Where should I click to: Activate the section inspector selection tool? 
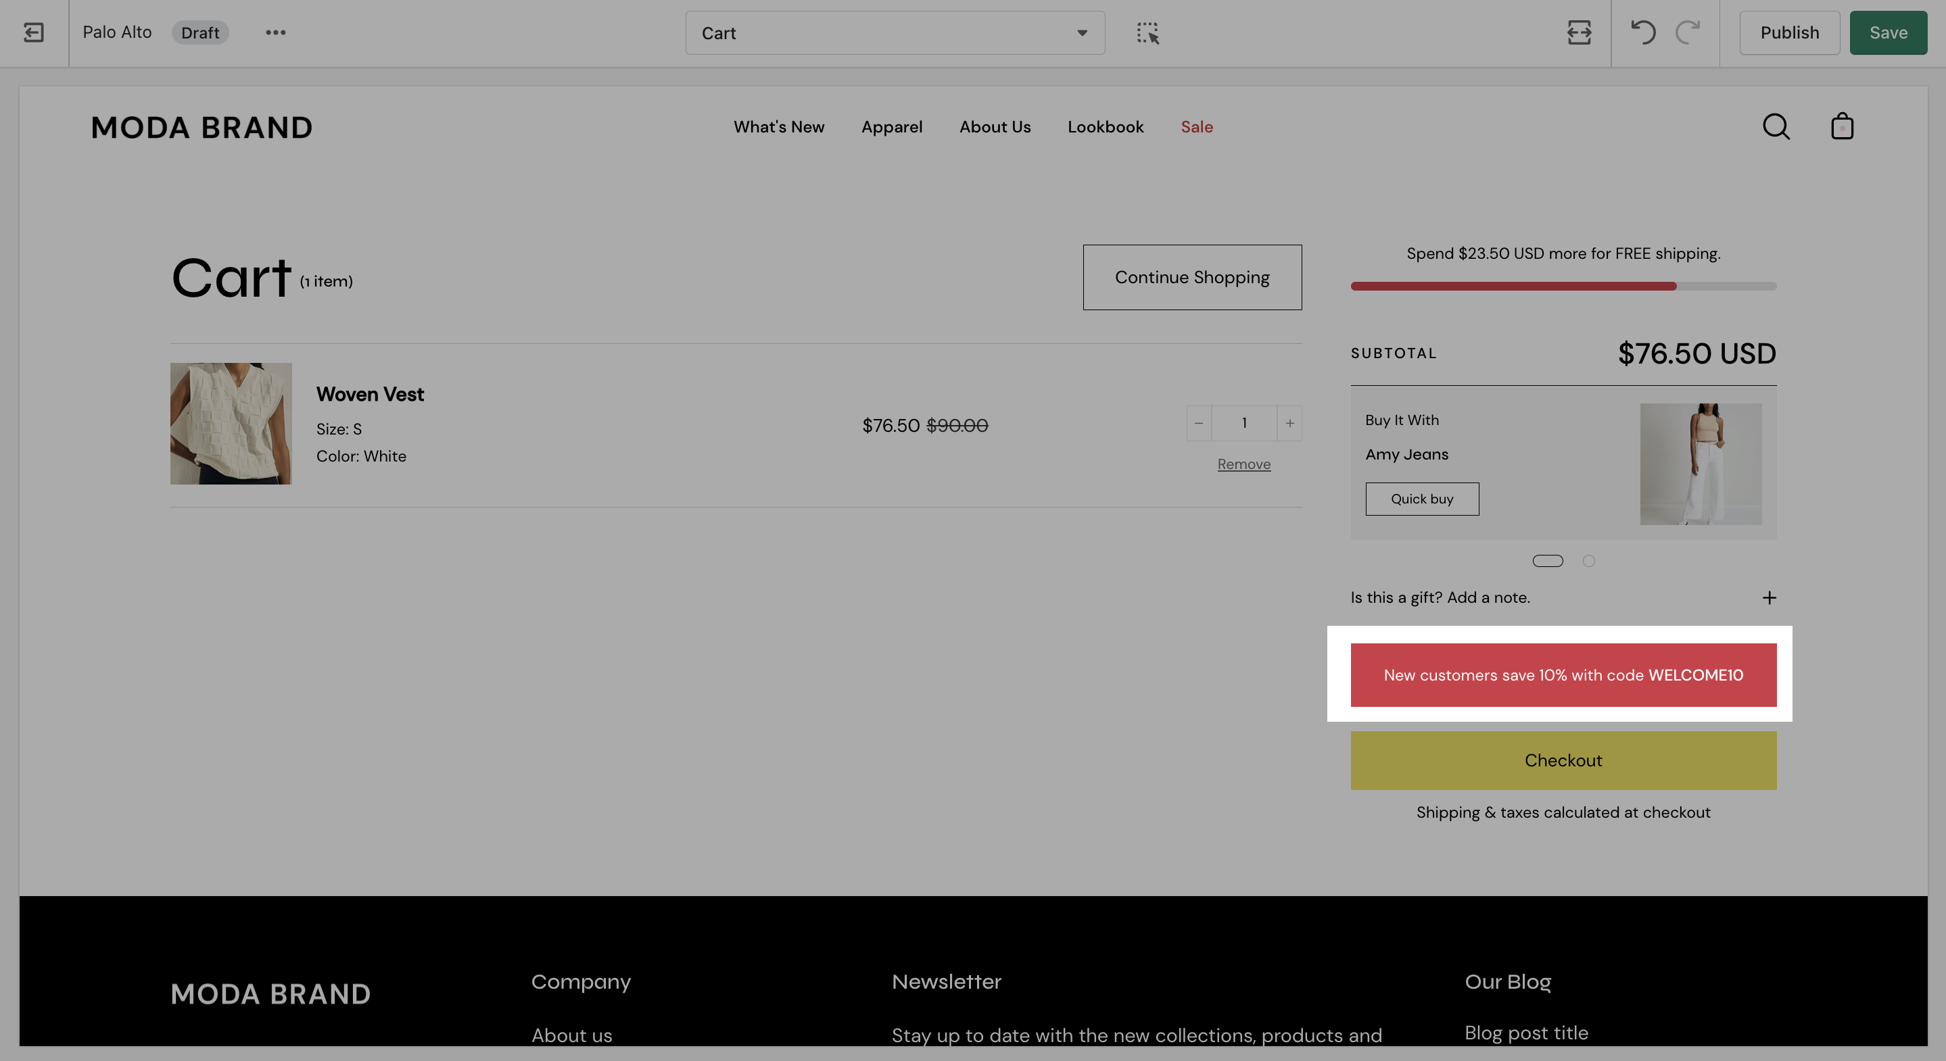pyautogui.click(x=1147, y=32)
